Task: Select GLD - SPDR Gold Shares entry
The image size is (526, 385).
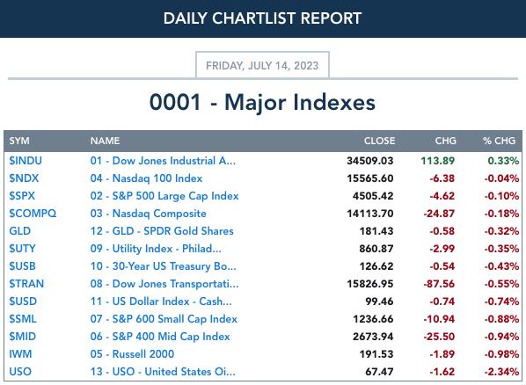Action: pos(162,231)
